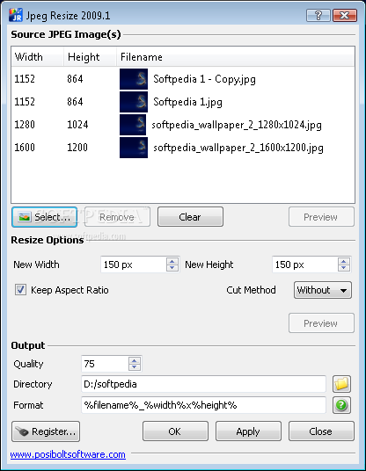Open the www.posiboltsoftware.com link
366x471 pixels.
coord(68,454)
